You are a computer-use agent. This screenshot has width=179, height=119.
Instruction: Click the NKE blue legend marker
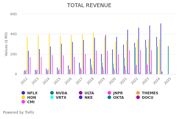(81, 98)
